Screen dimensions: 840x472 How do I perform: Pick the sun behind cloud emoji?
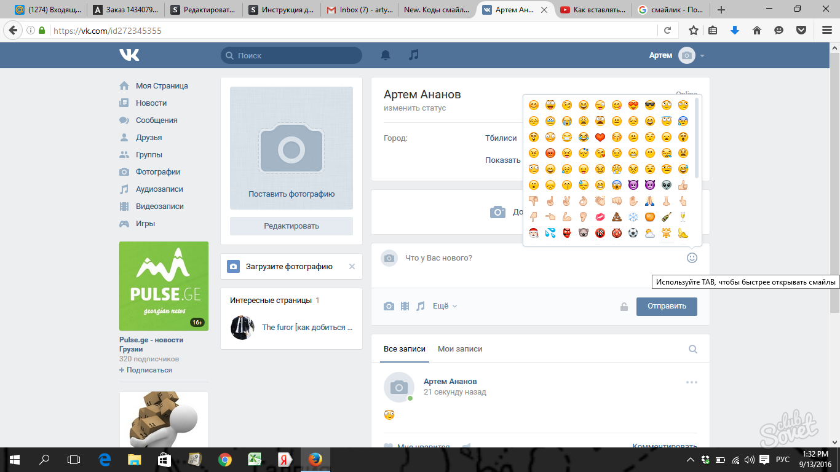649,233
